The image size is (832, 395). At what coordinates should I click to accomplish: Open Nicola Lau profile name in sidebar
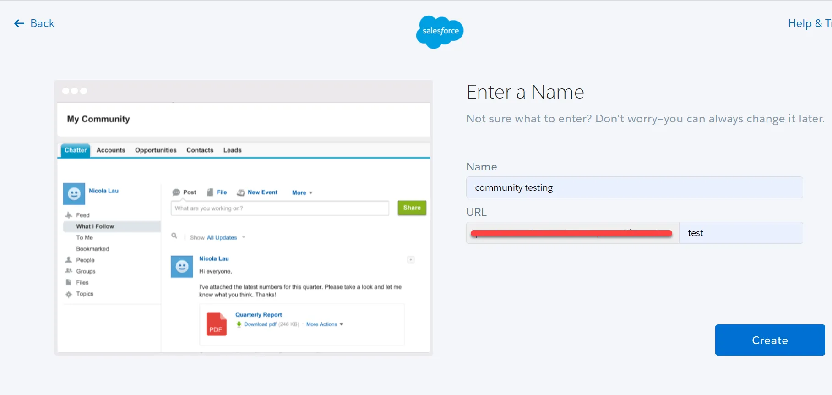click(x=103, y=191)
